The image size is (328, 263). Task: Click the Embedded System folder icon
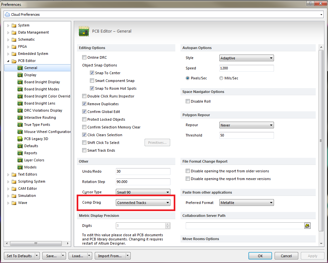click(x=14, y=54)
